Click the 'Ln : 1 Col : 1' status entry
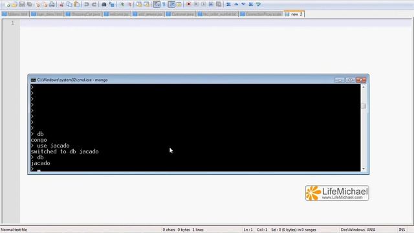This screenshot has width=414, height=233. pos(256,230)
